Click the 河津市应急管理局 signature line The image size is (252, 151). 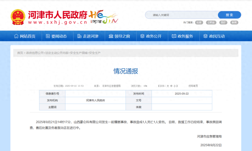tap(209, 136)
